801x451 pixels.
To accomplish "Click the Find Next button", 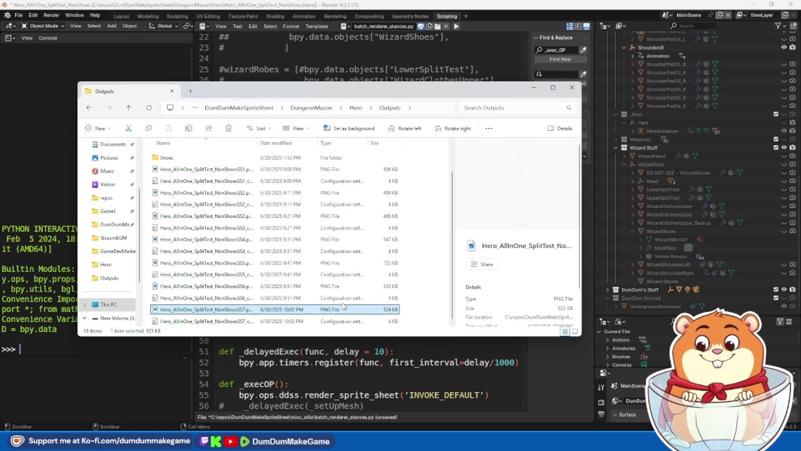I will point(560,60).
